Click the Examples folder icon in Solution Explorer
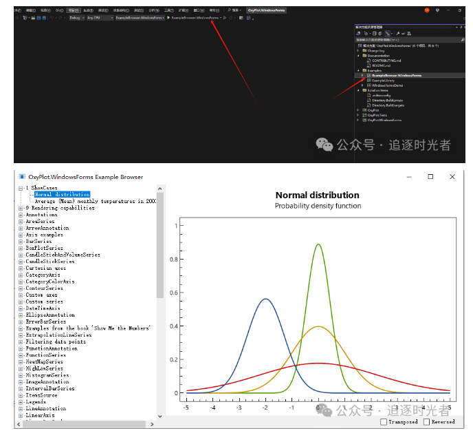This screenshot has width=473, height=433. point(364,70)
